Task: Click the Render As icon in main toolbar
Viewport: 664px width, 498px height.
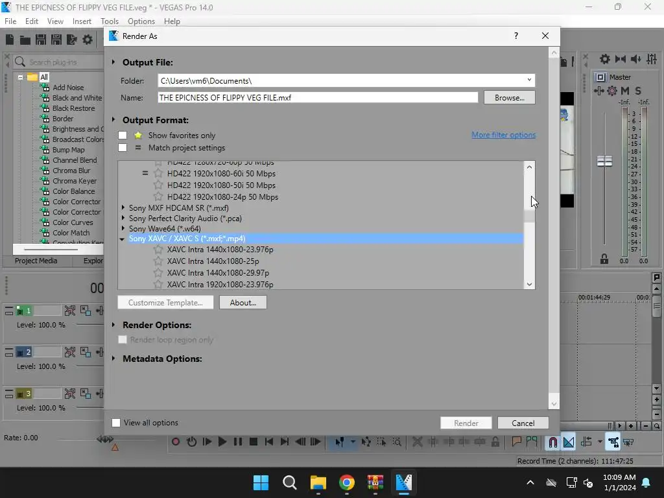Action: coord(71,40)
